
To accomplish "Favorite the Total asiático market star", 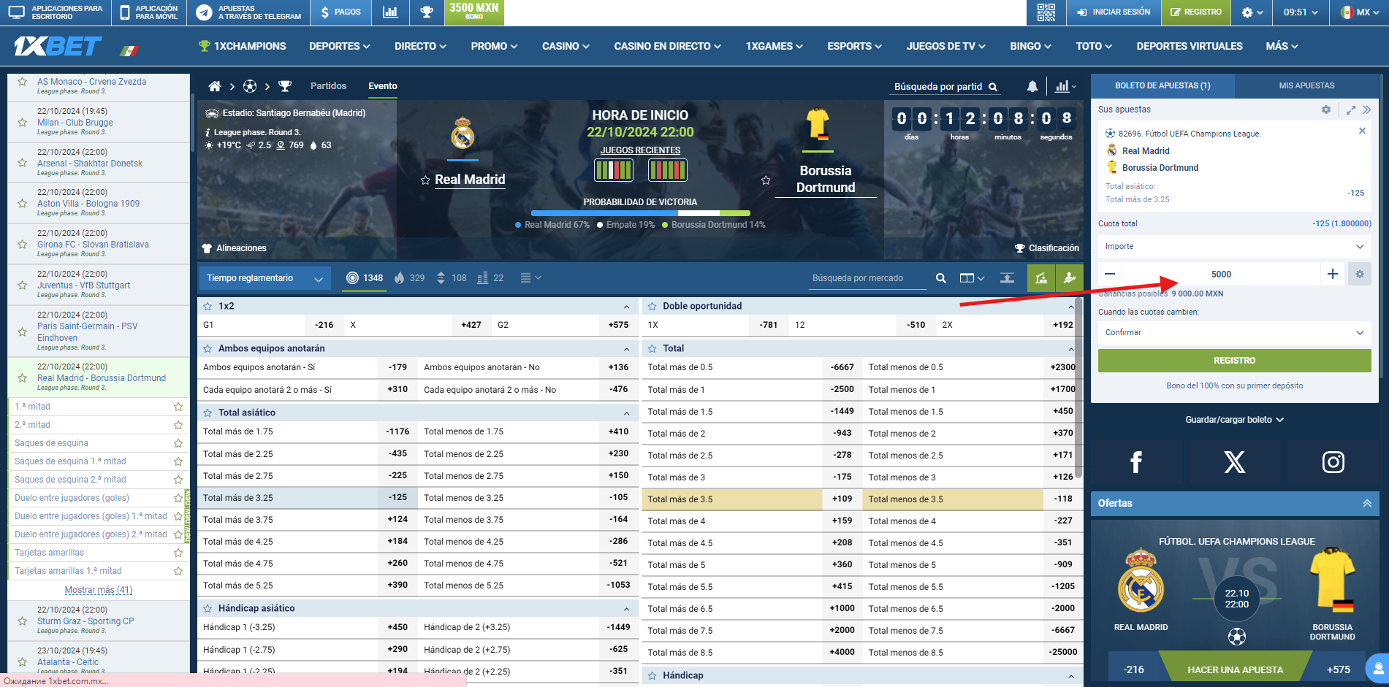I will click(x=208, y=413).
